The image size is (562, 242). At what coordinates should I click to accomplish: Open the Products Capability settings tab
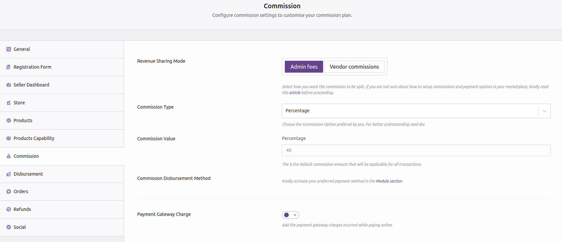[34, 138]
